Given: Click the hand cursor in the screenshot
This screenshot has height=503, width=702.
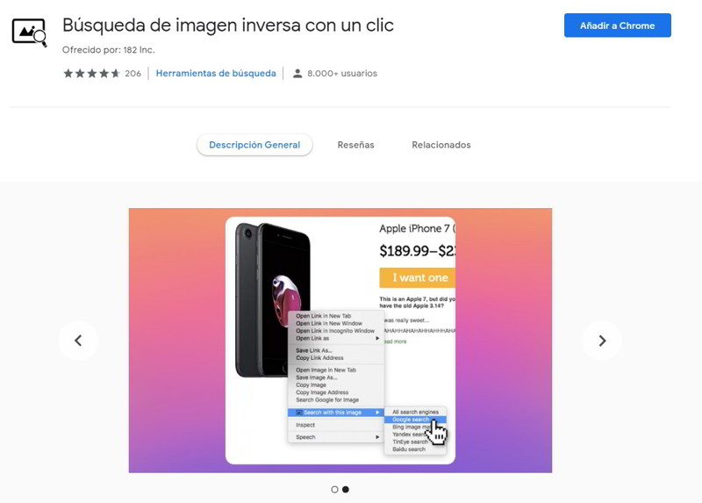Looking at the screenshot, I should pos(436,432).
